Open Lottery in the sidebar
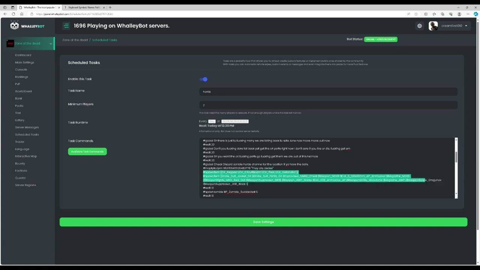The height and width of the screenshot is (270, 480). pos(19,120)
